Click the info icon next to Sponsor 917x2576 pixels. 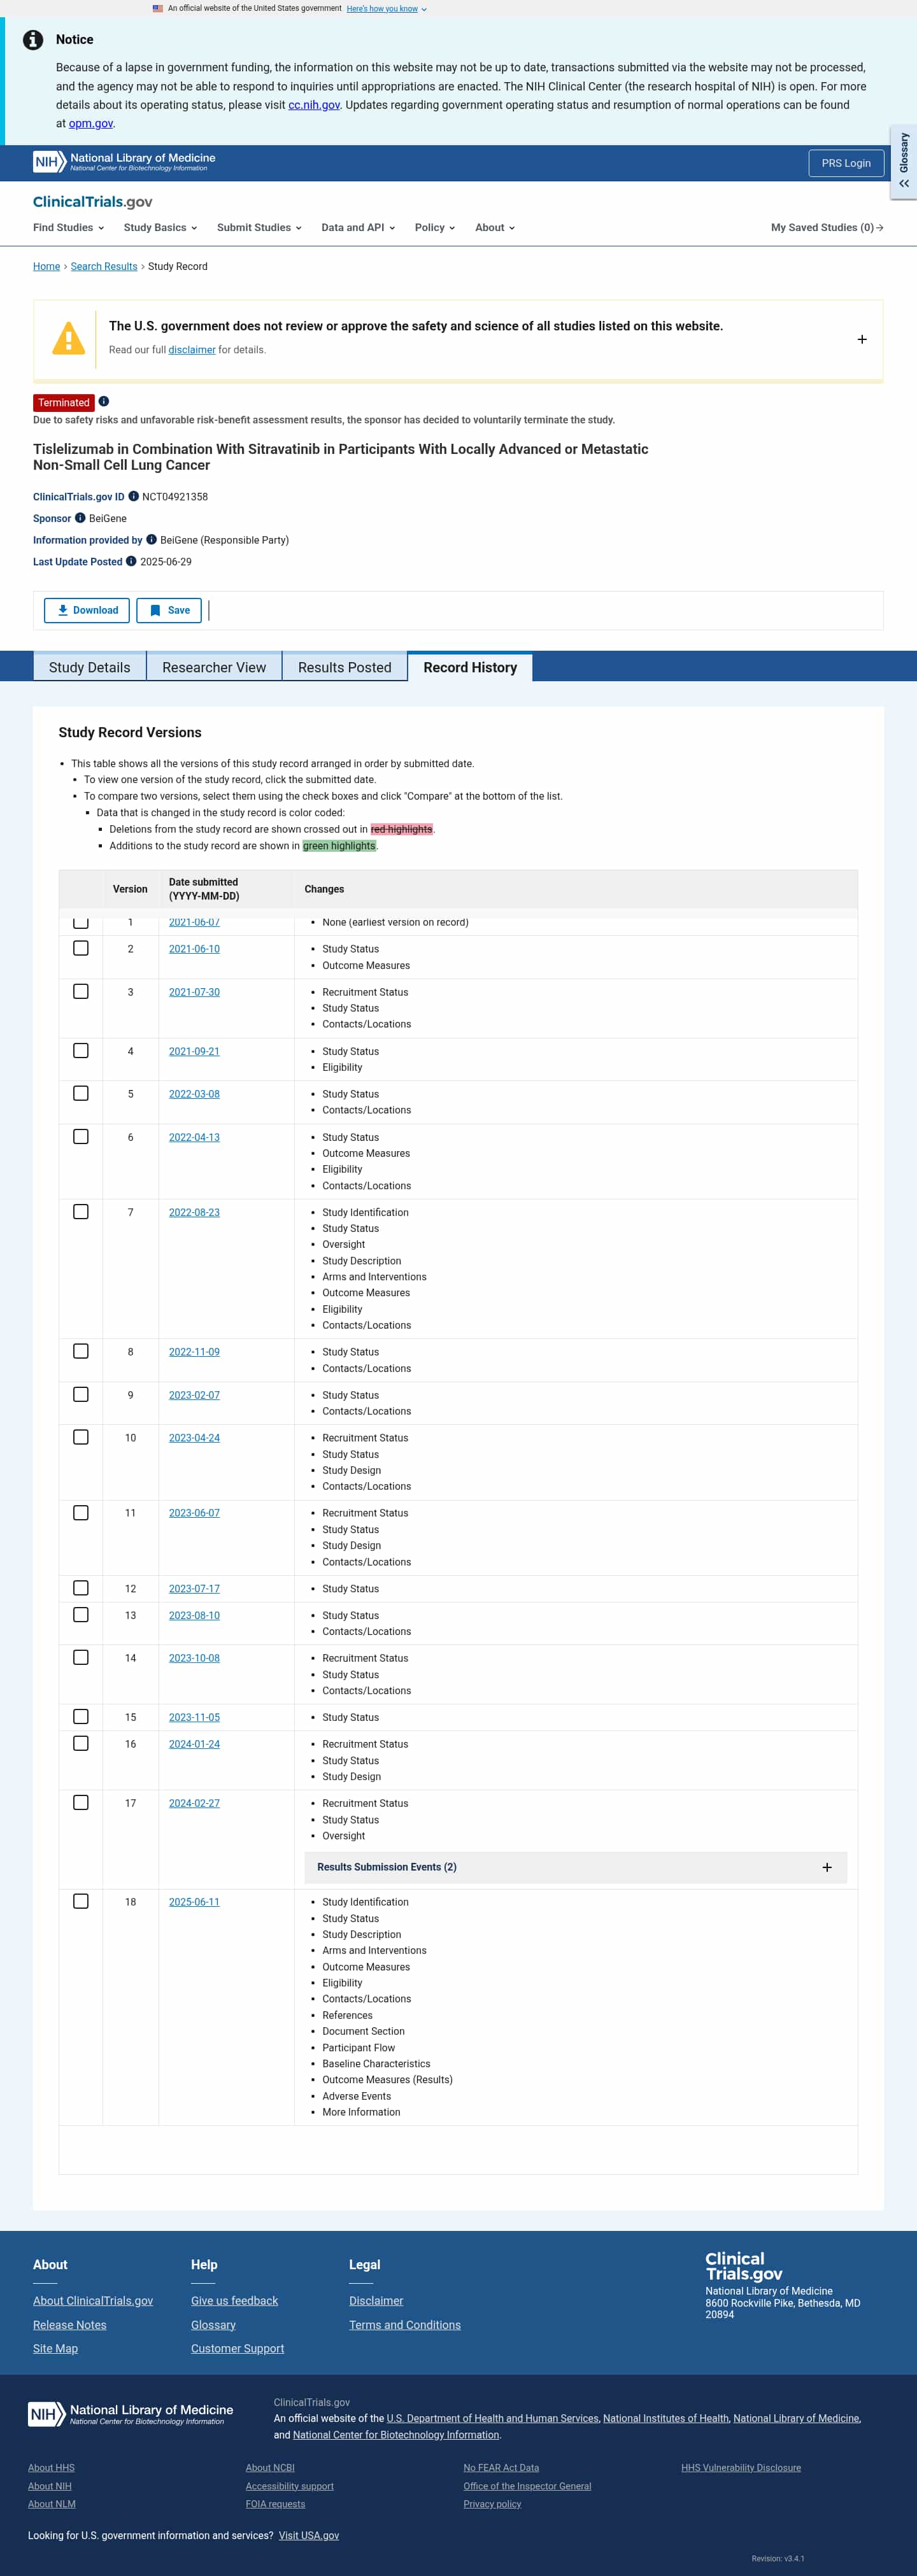pyautogui.click(x=80, y=518)
